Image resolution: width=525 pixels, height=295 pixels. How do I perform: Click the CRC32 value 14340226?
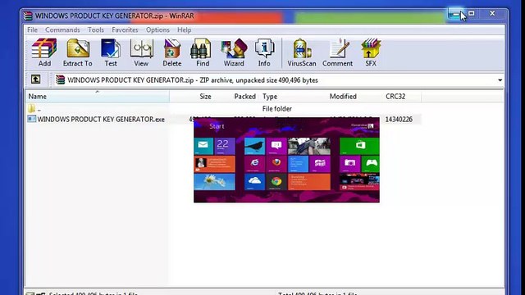[x=399, y=120]
